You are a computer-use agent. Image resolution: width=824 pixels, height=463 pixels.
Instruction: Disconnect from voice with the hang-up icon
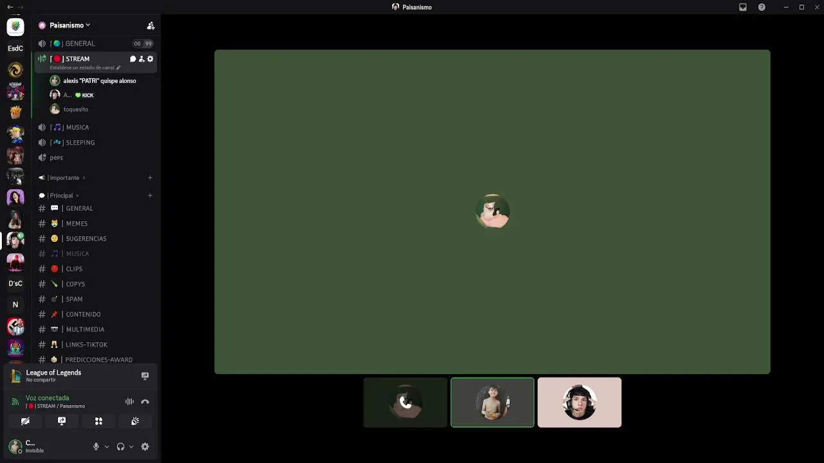[x=145, y=402]
